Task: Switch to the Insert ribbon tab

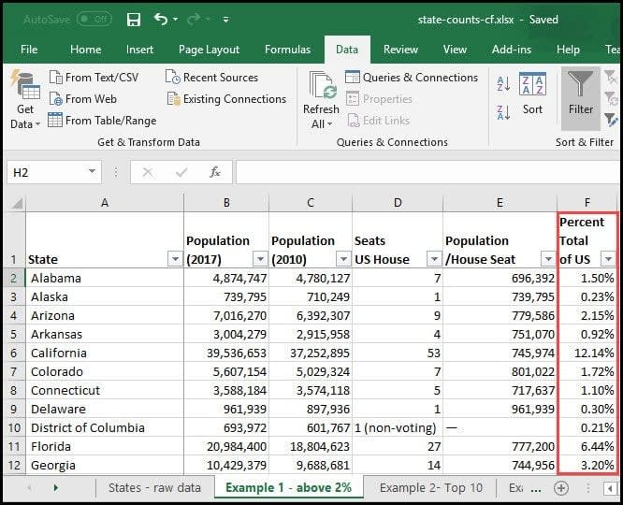Action: pos(139,50)
